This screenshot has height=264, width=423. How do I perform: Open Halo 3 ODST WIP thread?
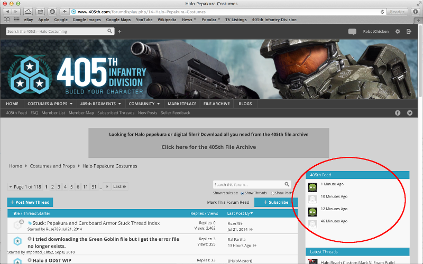[52, 260]
